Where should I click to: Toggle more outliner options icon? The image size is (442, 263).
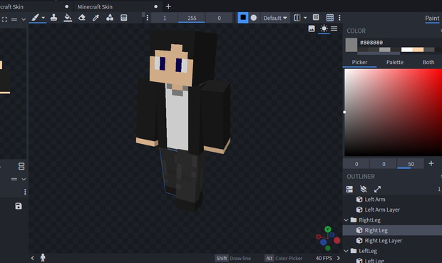tap(349, 189)
